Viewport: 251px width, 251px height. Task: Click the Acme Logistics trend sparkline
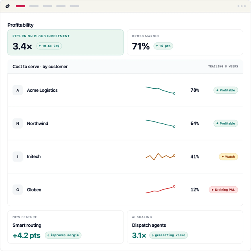[x=160, y=91]
